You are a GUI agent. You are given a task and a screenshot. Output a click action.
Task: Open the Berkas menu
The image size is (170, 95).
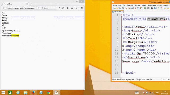(114, 5)
